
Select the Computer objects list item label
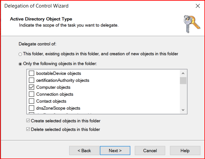(x=53, y=87)
